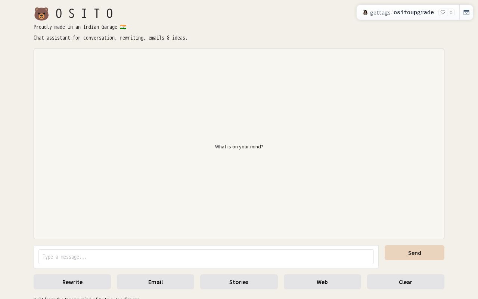This screenshot has height=299, width=478.
Task: Send the chat message
Action: (415, 253)
